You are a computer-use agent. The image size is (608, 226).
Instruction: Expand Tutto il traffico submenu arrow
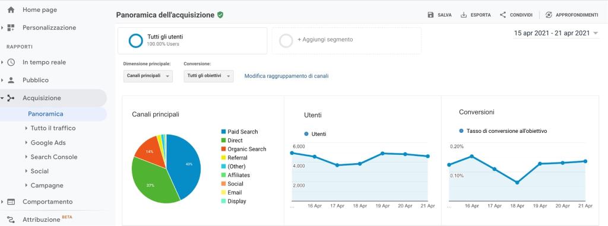coord(26,128)
